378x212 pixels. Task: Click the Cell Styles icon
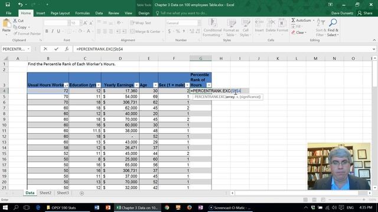pos(246,23)
